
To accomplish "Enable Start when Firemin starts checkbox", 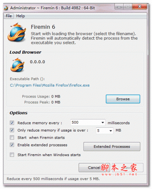I will pos(12,138).
